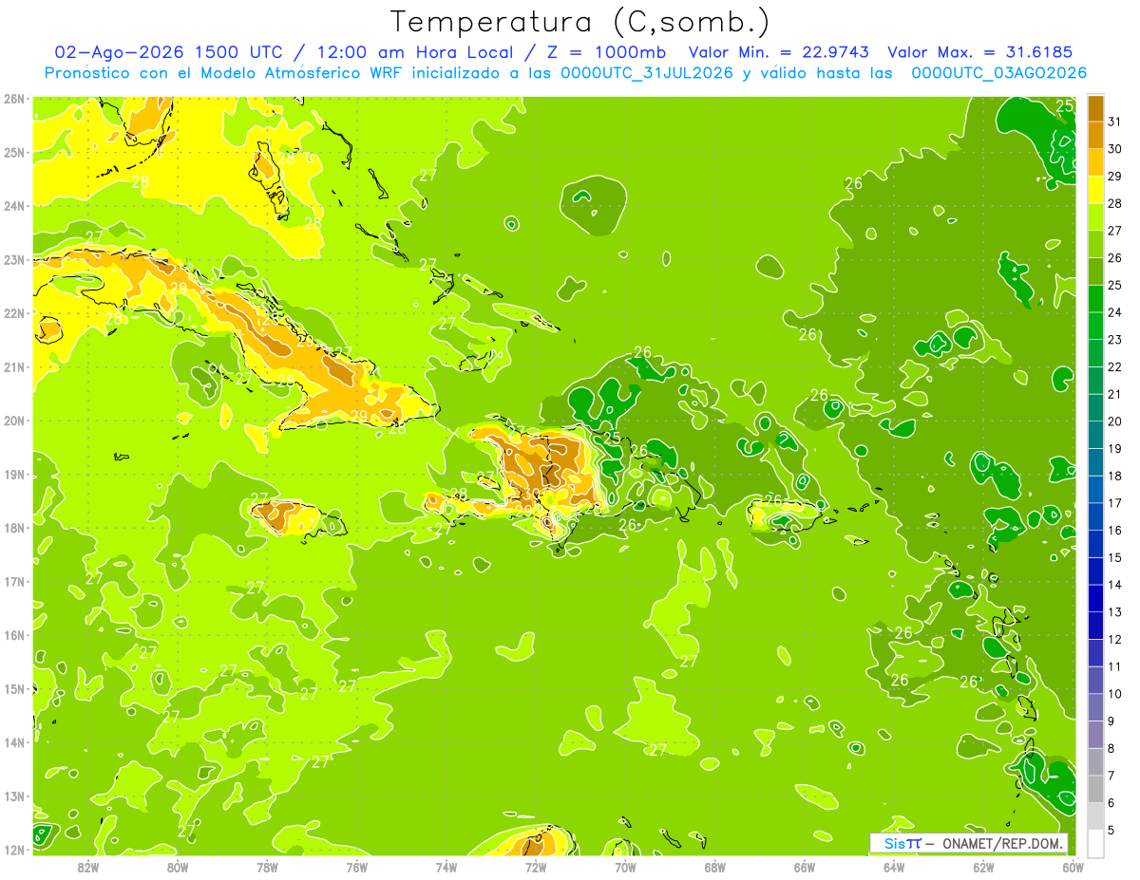Click the color scale label 17
This screenshot has height=880, width=1140.
pos(1115,502)
